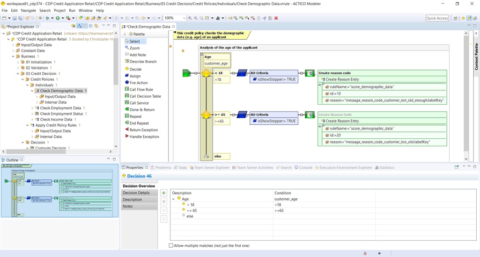Image resolution: width=480 pixels, height=257 pixels.
Task: Collapse the Age row in decision table
Action: point(174,199)
